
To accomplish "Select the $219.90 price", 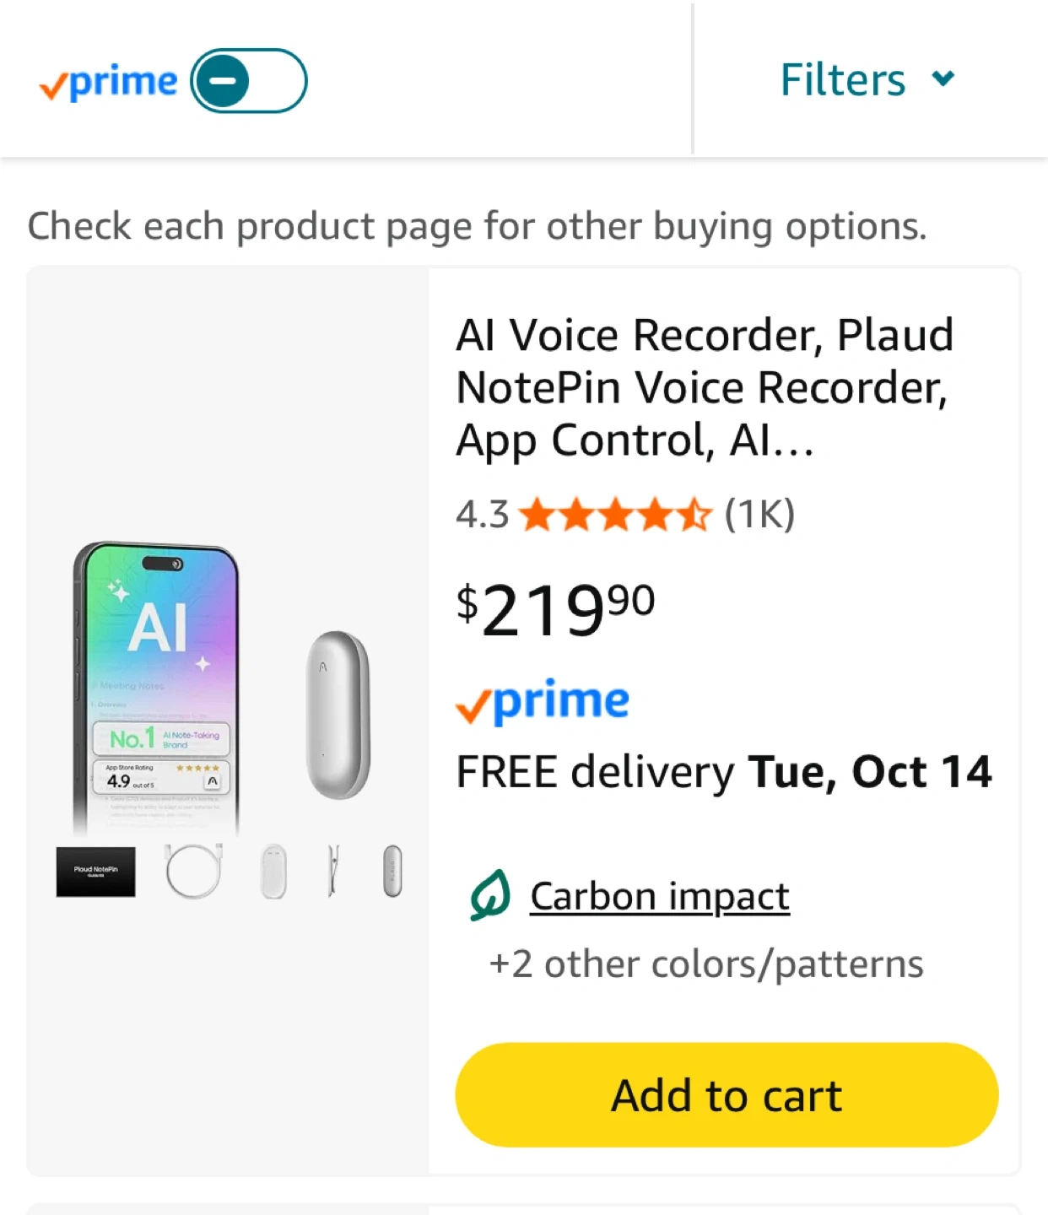I will (554, 609).
